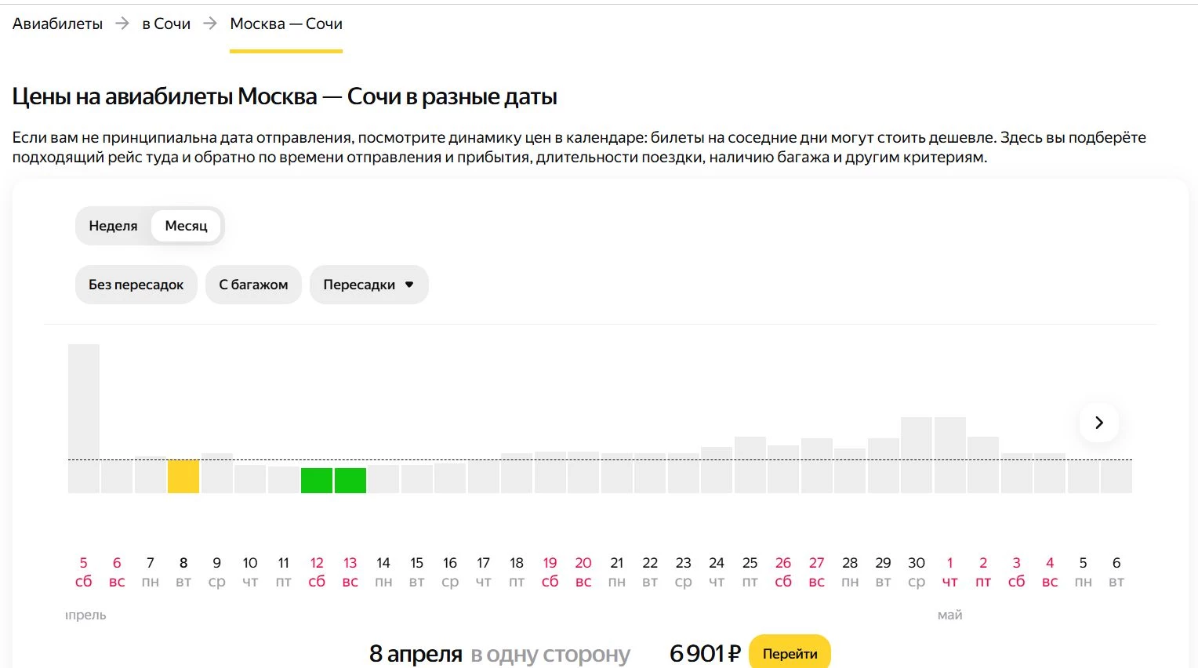Click date label 24 чт

[717, 572]
